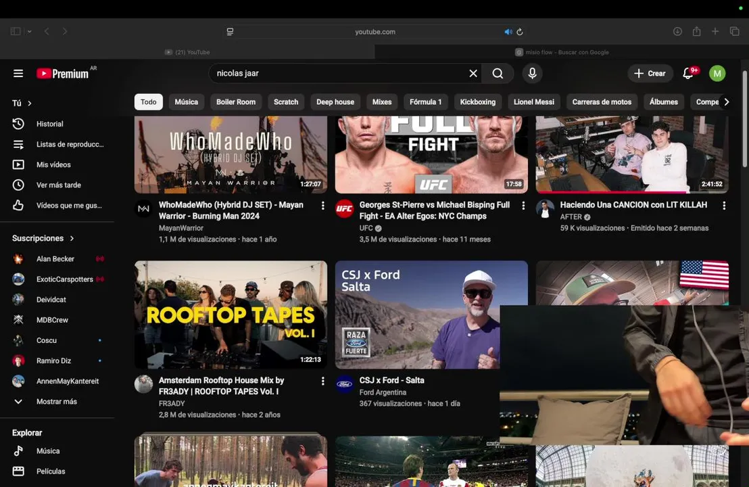Open Safari share button
This screenshot has width=749, height=487.
click(x=696, y=31)
